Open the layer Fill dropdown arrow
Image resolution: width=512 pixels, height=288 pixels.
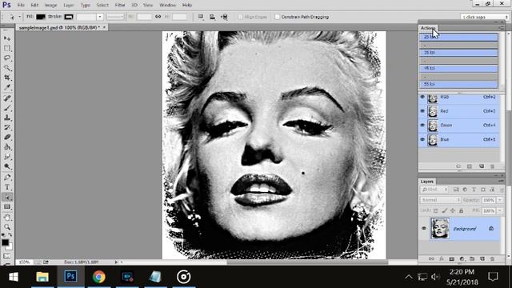[x=500, y=211]
